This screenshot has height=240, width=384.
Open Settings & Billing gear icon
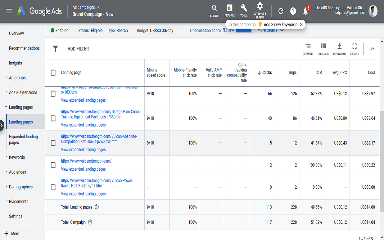tap(260, 10)
